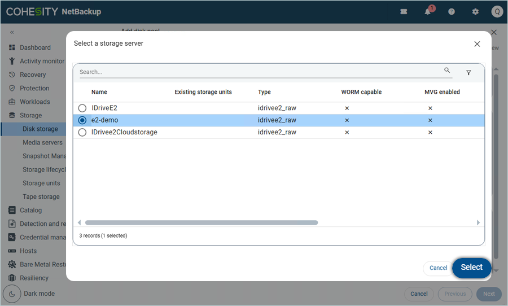Open the notifications bell icon
Screen dimensions: 508x306
(428, 12)
